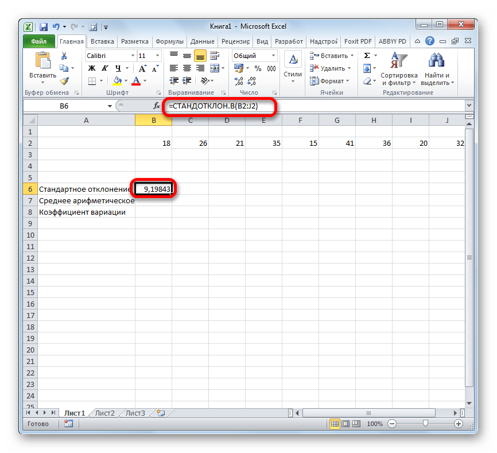Open Excel Help question mark
Viewport: 497px width, 453px height.
[x=430, y=41]
